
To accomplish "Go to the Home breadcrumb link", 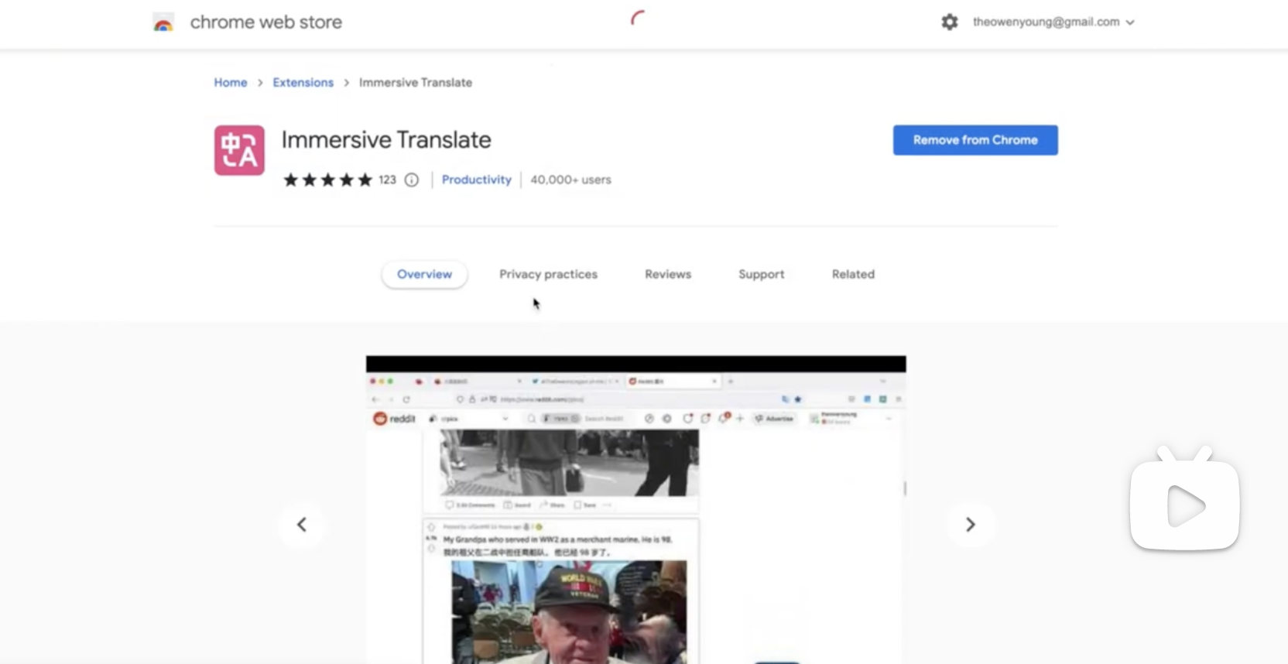I will click(231, 82).
